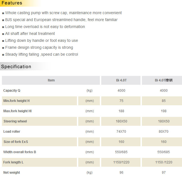Select the net weight value 96
Screen dimensions: 182x177
tap(121, 173)
